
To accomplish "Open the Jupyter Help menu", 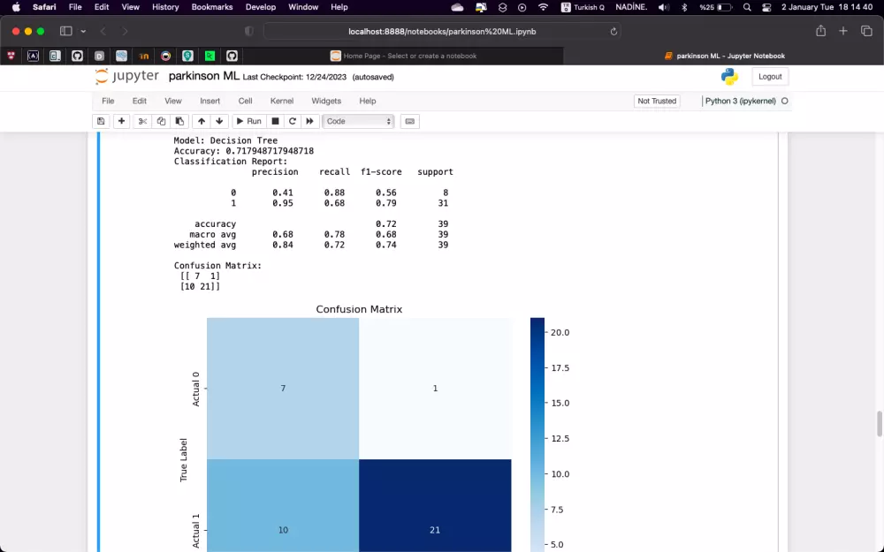I will point(368,101).
